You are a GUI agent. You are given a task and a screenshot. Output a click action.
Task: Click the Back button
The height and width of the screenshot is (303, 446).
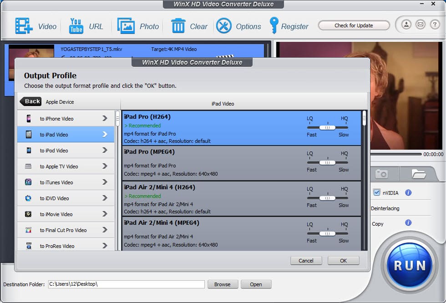[31, 101]
